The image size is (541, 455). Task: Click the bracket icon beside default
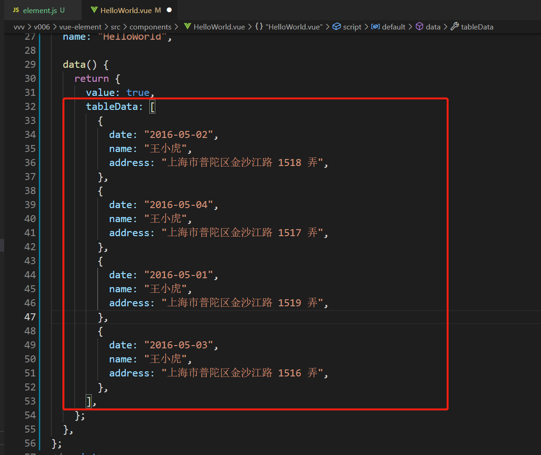pos(375,27)
